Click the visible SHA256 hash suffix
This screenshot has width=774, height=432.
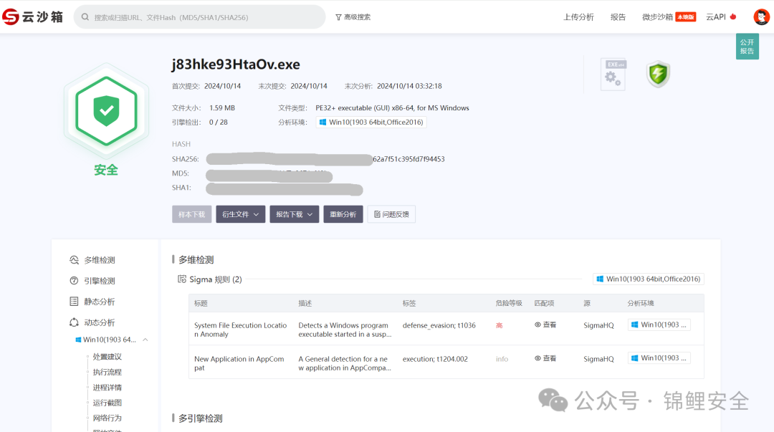pos(408,159)
